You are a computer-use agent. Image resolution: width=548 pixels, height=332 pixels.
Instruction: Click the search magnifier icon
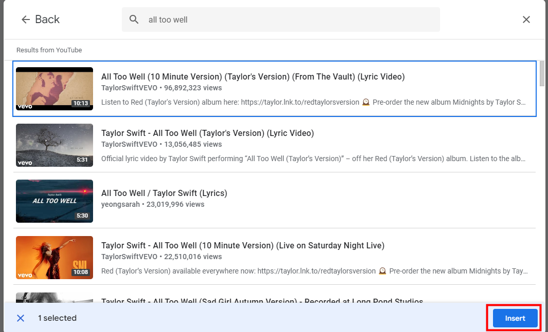tap(134, 19)
